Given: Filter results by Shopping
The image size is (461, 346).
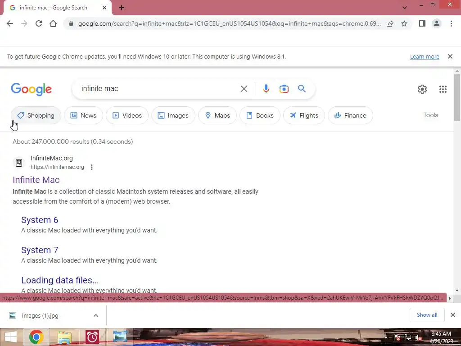Looking at the screenshot, I should point(36,115).
